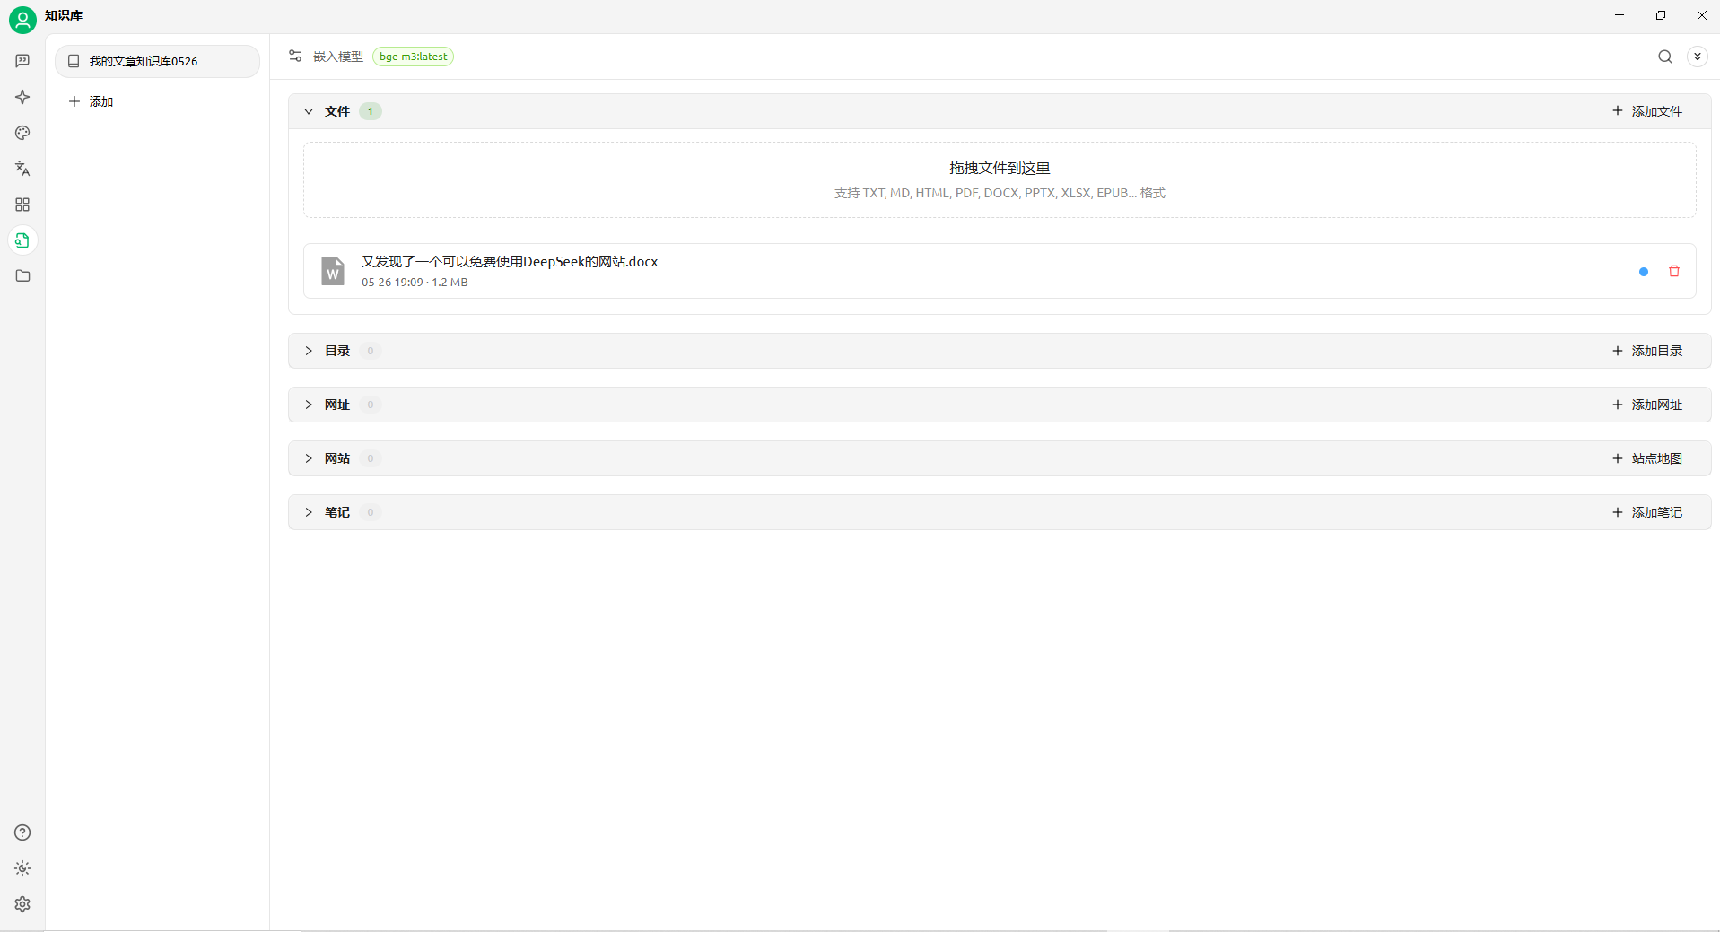Expand the 目录 section
Screen dimensions: 1720x932
308,351
